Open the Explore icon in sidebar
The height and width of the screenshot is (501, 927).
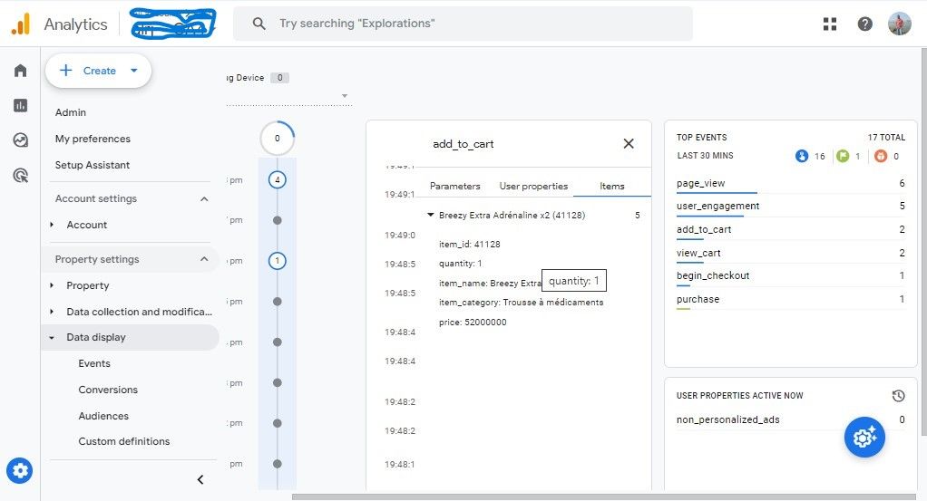click(x=20, y=140)
